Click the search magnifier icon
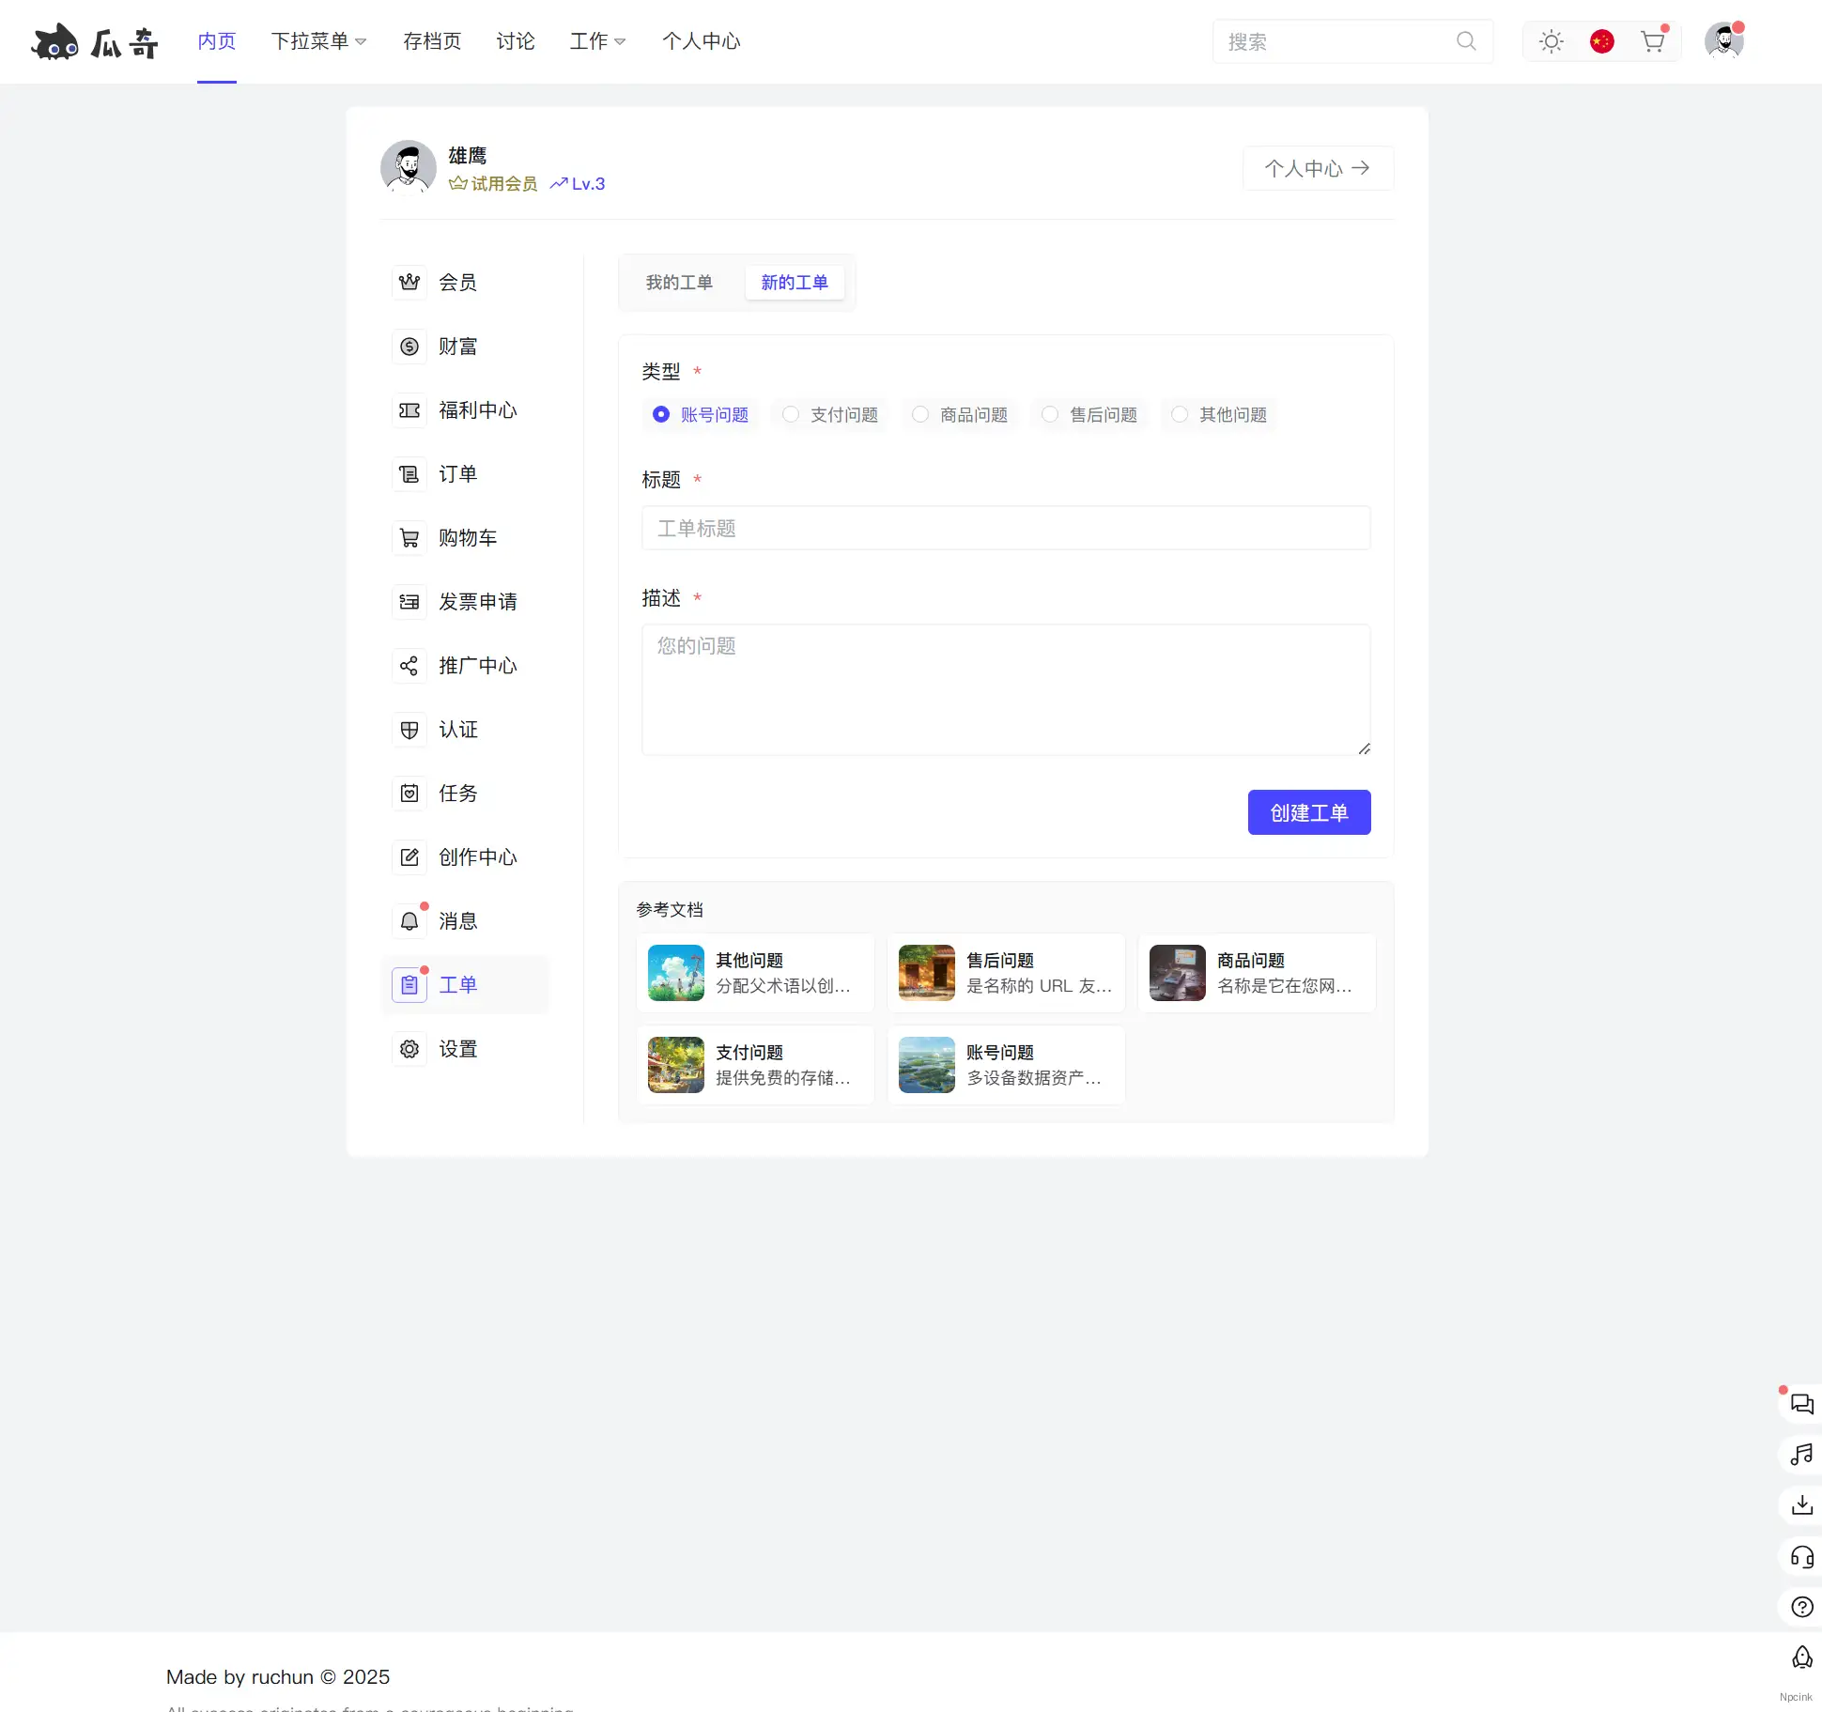Viewport: 1822px width, 1712px height. (1466, 41)
